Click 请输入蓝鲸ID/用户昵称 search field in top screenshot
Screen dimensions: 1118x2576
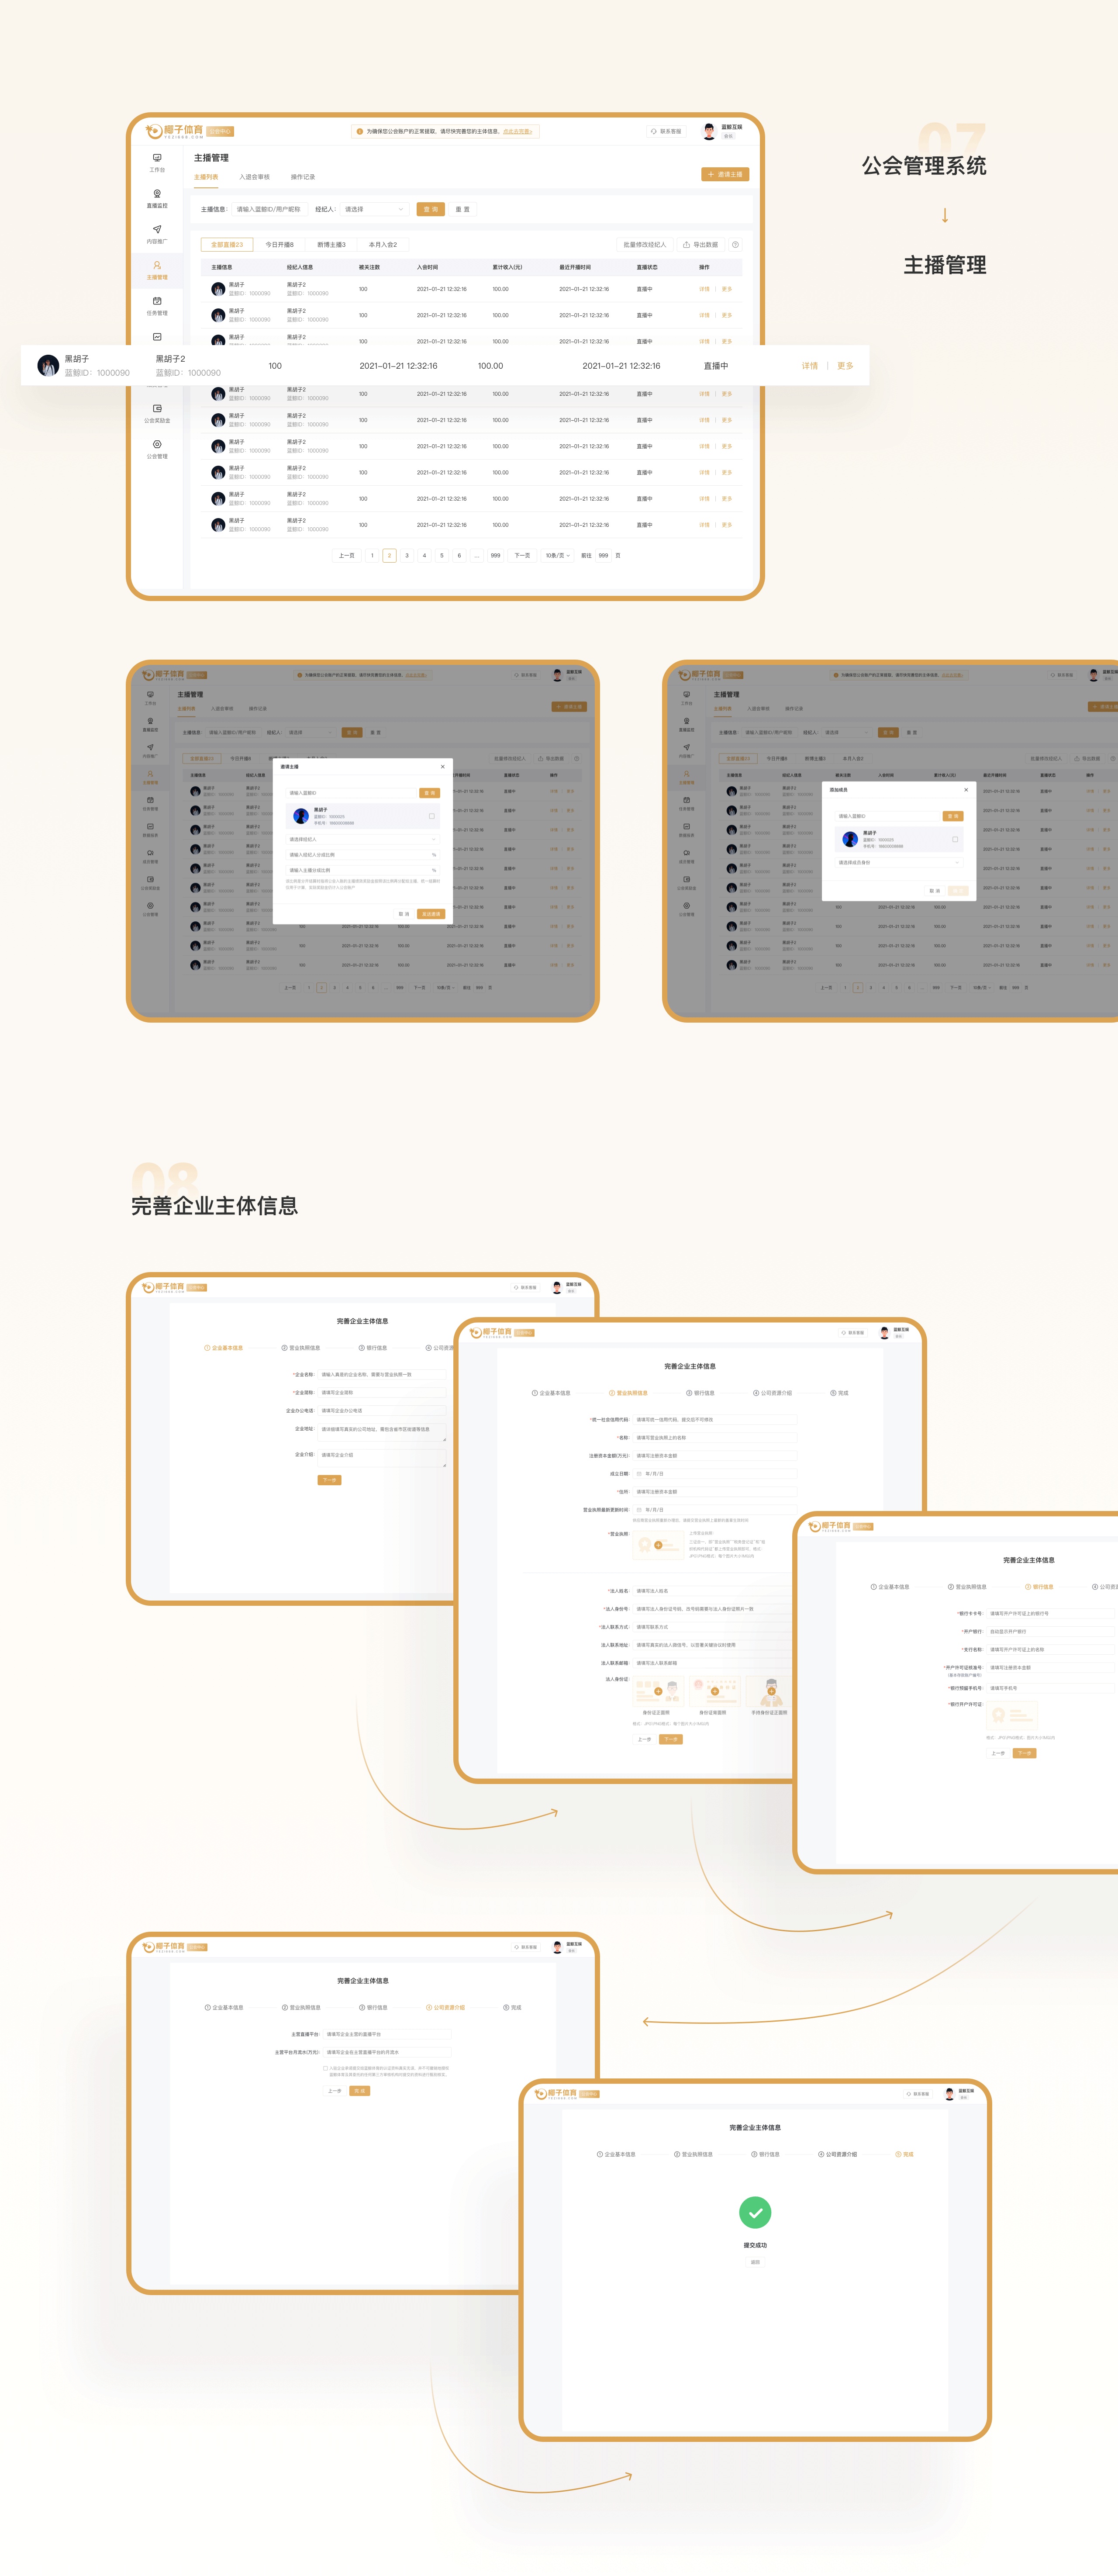(x=268, y=209)
